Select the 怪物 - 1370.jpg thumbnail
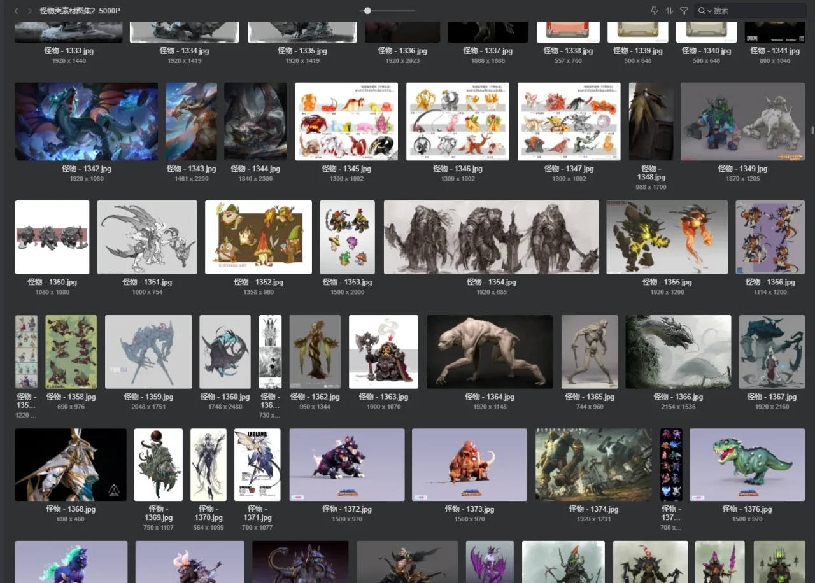Screen dimensions: 815x583 pyautogui.click(x=208, y=465)
